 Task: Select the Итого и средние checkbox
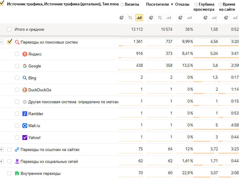coord(9,29)
